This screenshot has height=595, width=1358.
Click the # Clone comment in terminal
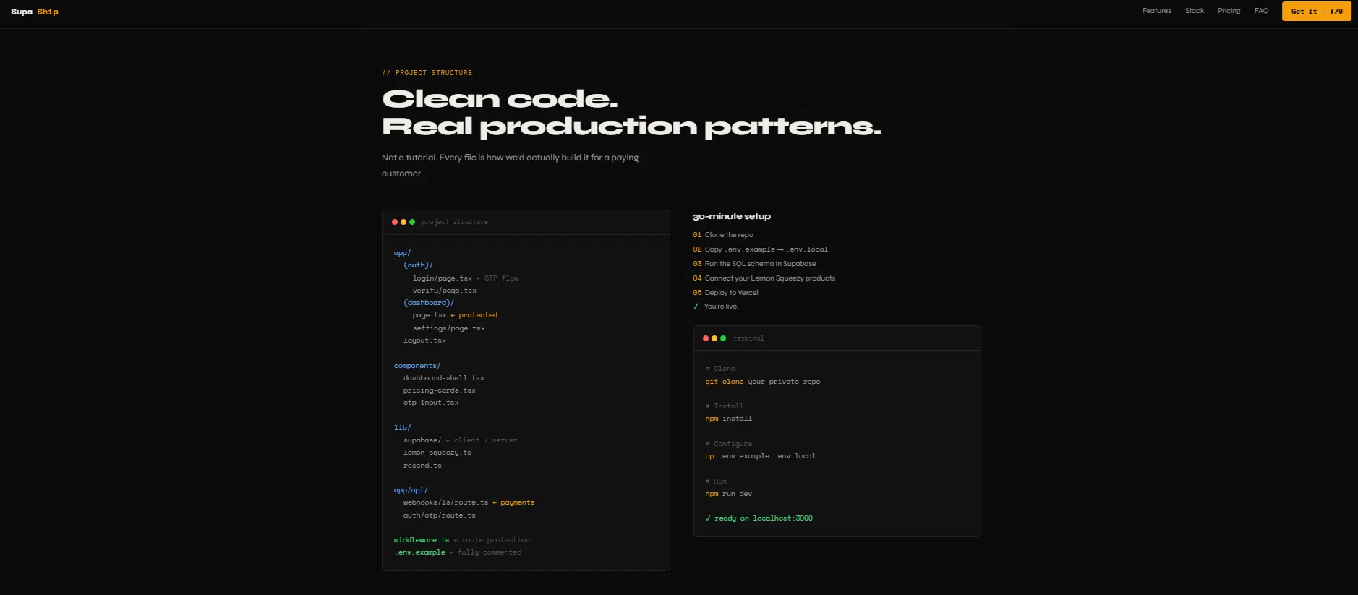tap(720, 369)
